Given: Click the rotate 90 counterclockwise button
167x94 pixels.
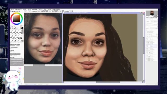Looking at the screenshot, I should [17, 63].
